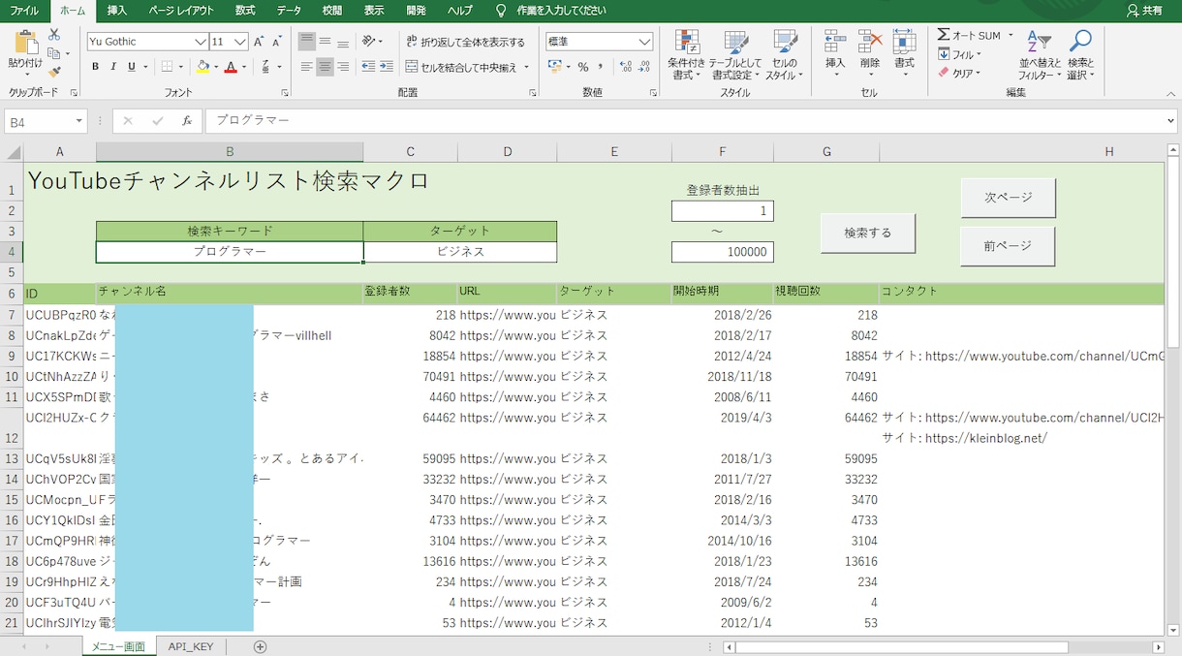1182x656 pixels.
Task: Click the lower limit cell showing 100000
Action: [x=723, y=252]
